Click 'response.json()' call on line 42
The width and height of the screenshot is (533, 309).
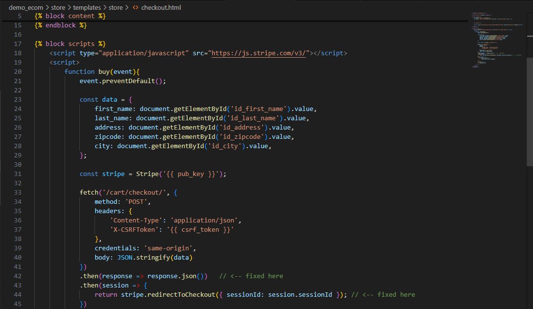click(176, 276)
